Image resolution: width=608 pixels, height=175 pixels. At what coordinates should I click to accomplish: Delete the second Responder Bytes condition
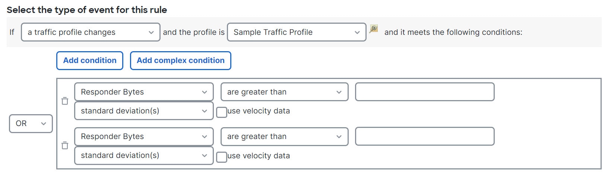tap(65, 145)
